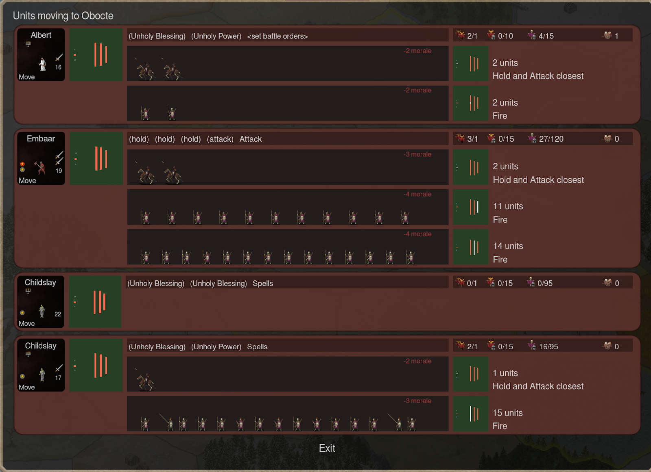Image resolution: width=651 pixels, height=472 pixels.
Task: Select Albert's two cavalry unit sprites row
Action: [288, 64]
